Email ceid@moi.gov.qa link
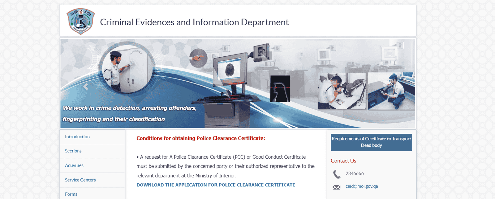This screenshot has width=495, height=199. click(362, 186)
